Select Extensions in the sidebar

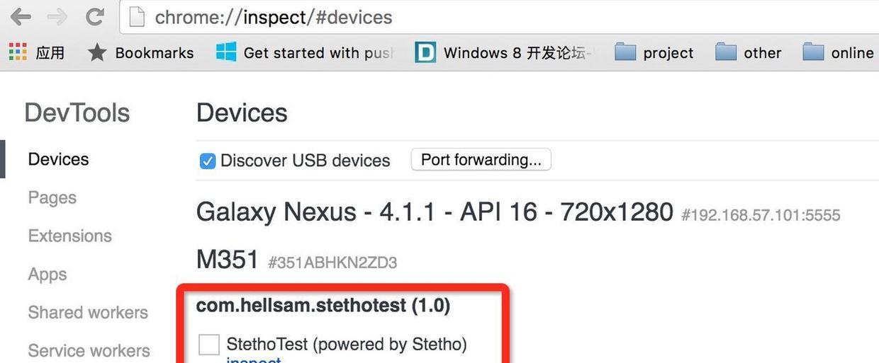pos(70,236)
